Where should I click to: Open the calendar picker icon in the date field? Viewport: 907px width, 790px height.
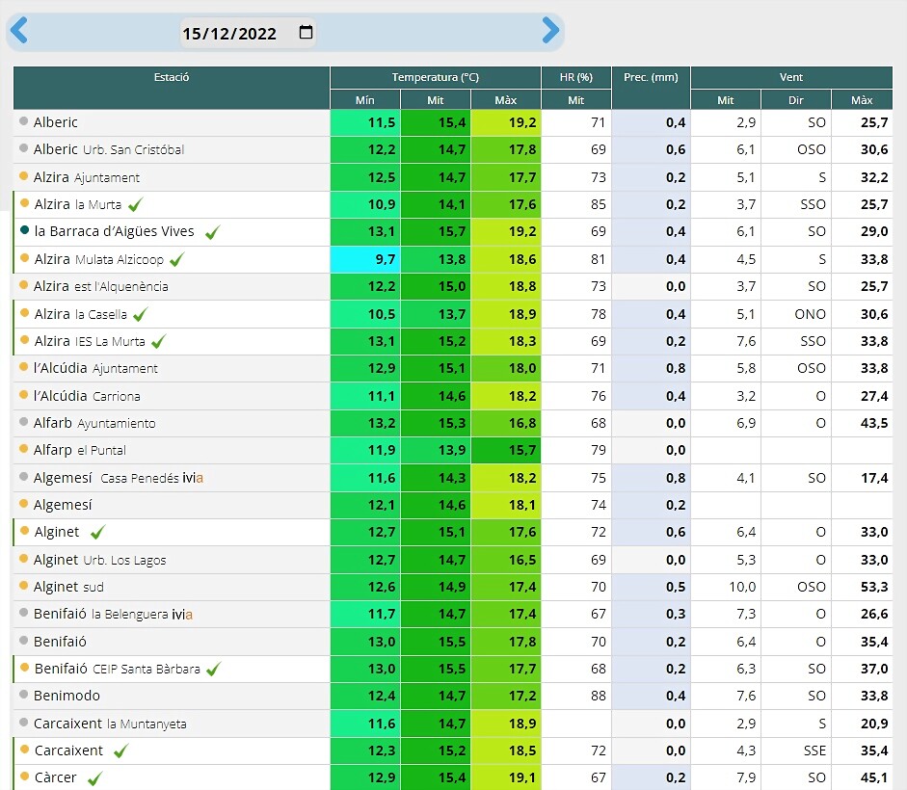[x=306, y=32]
